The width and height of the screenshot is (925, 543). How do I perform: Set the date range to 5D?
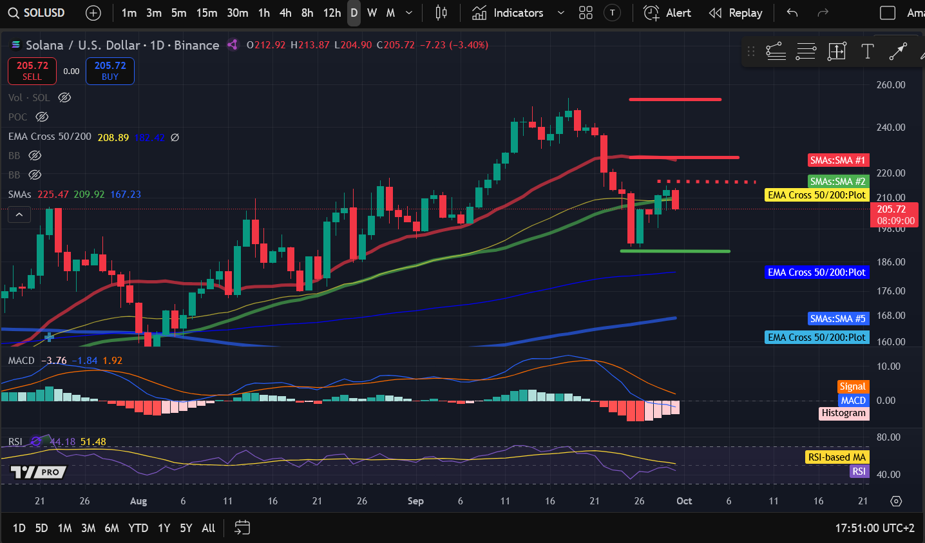click(x=41, y=528)
